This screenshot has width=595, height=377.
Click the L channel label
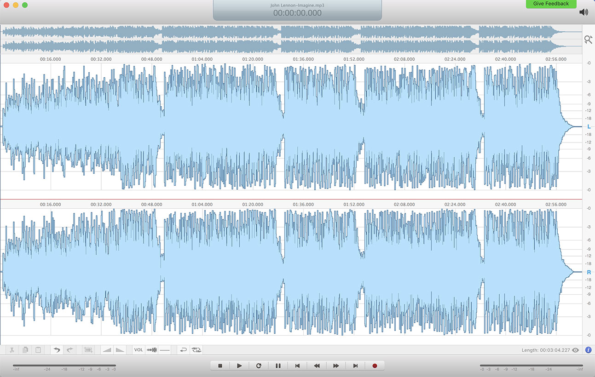coord(589,126)
